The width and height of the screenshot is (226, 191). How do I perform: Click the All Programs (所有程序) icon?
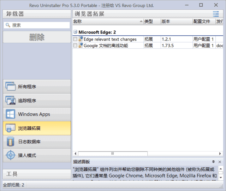[x=11, y=86]
